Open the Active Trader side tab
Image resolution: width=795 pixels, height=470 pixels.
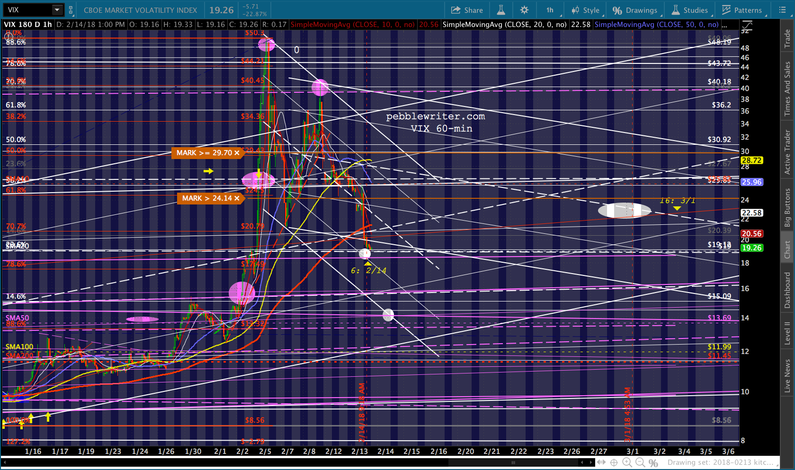point(787,152)
